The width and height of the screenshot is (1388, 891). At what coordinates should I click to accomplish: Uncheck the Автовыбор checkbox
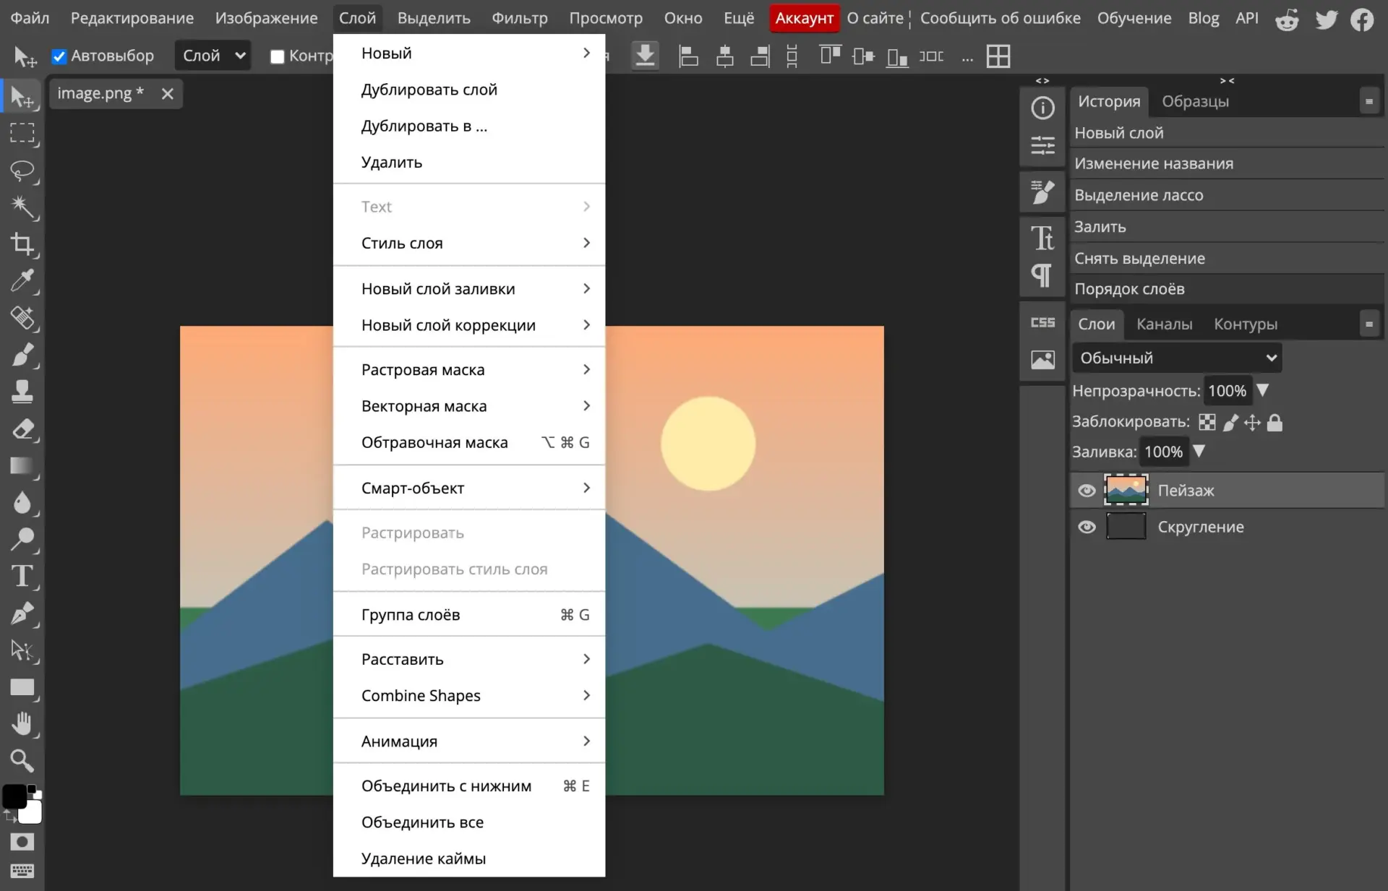tap(59, 56)
